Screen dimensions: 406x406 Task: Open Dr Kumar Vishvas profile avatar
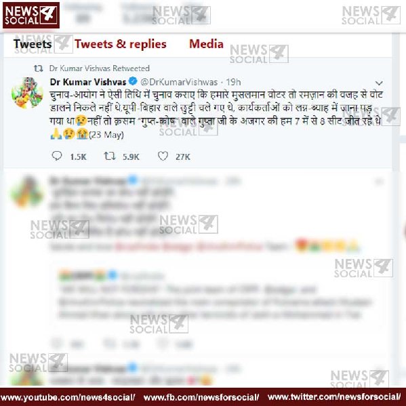click(x=27, y=93)
